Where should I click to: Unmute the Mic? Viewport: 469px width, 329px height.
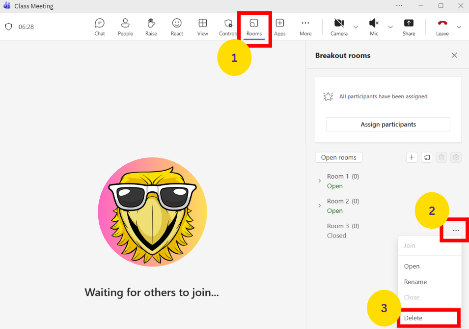pyautogui.click(x=374, y=27)
